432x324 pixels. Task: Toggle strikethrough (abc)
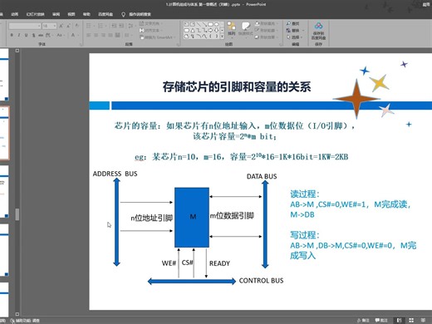coord(41,35)
